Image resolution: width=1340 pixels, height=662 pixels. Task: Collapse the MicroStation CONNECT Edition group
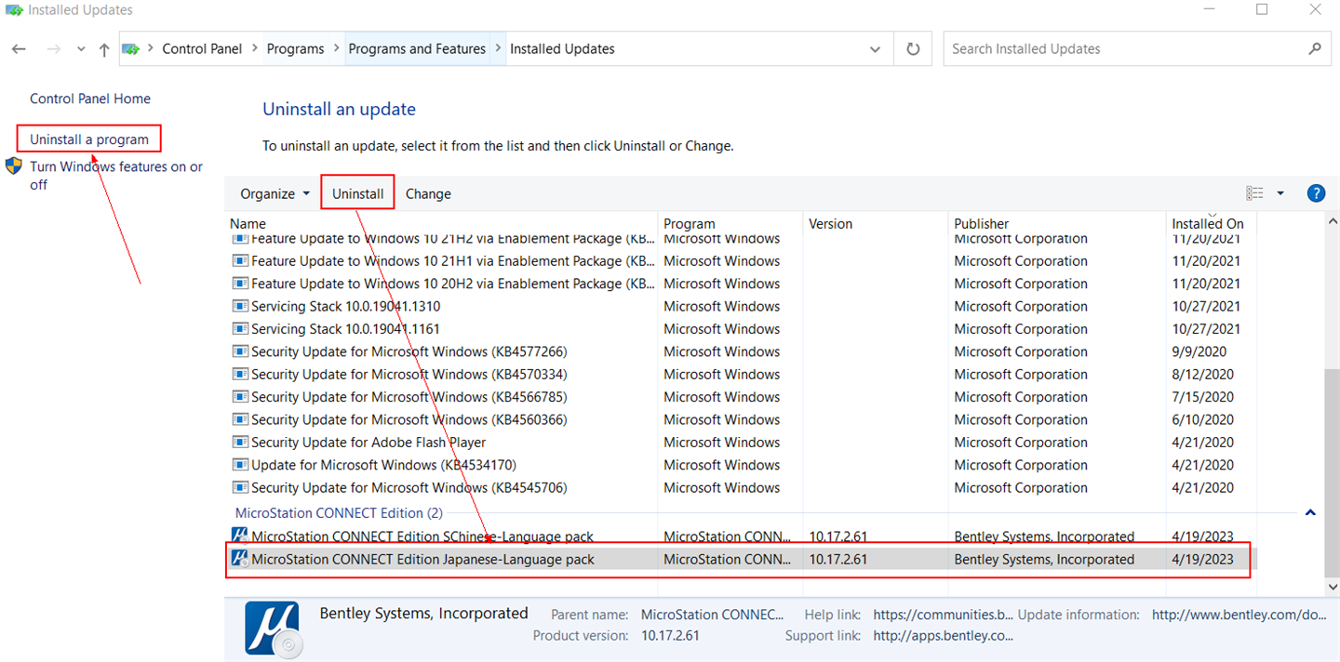[x=1310, y=512]
